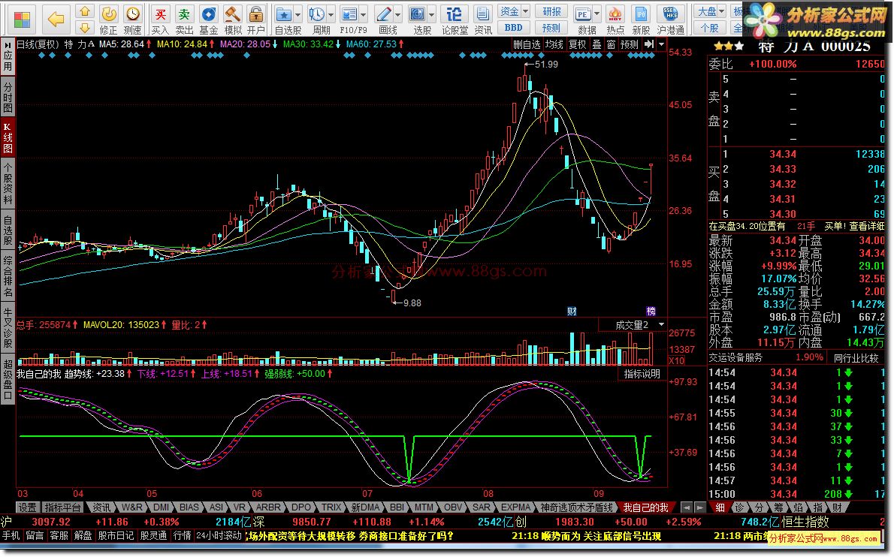This screenshot has width=894, height=557.
Task: Select the 神奇逃顶术矛盾线 indicator tab
Action: (x=576, y=507)
